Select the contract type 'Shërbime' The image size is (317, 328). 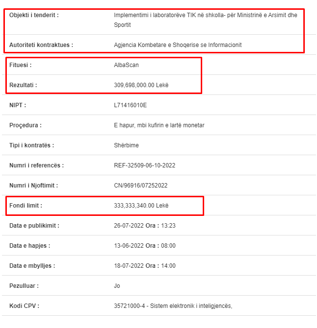tap(126, 145)
